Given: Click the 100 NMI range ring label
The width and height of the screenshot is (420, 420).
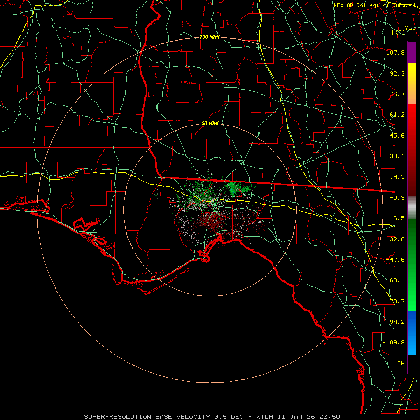Looking at the screenshot, I should (x=210, y=37).
